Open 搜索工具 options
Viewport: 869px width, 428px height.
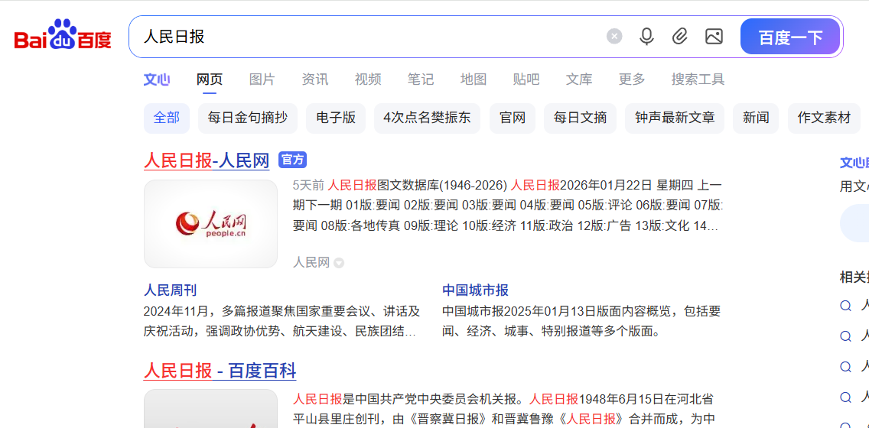click(x=698, y=79)
